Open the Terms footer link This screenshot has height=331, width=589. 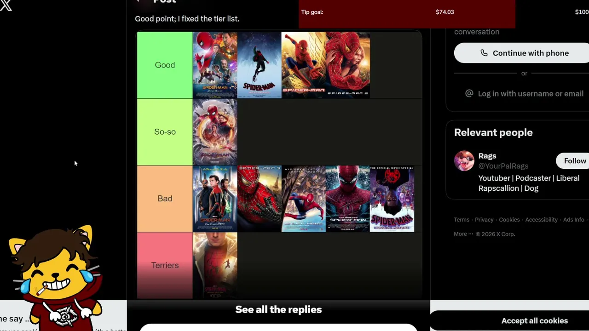[462, 220]
